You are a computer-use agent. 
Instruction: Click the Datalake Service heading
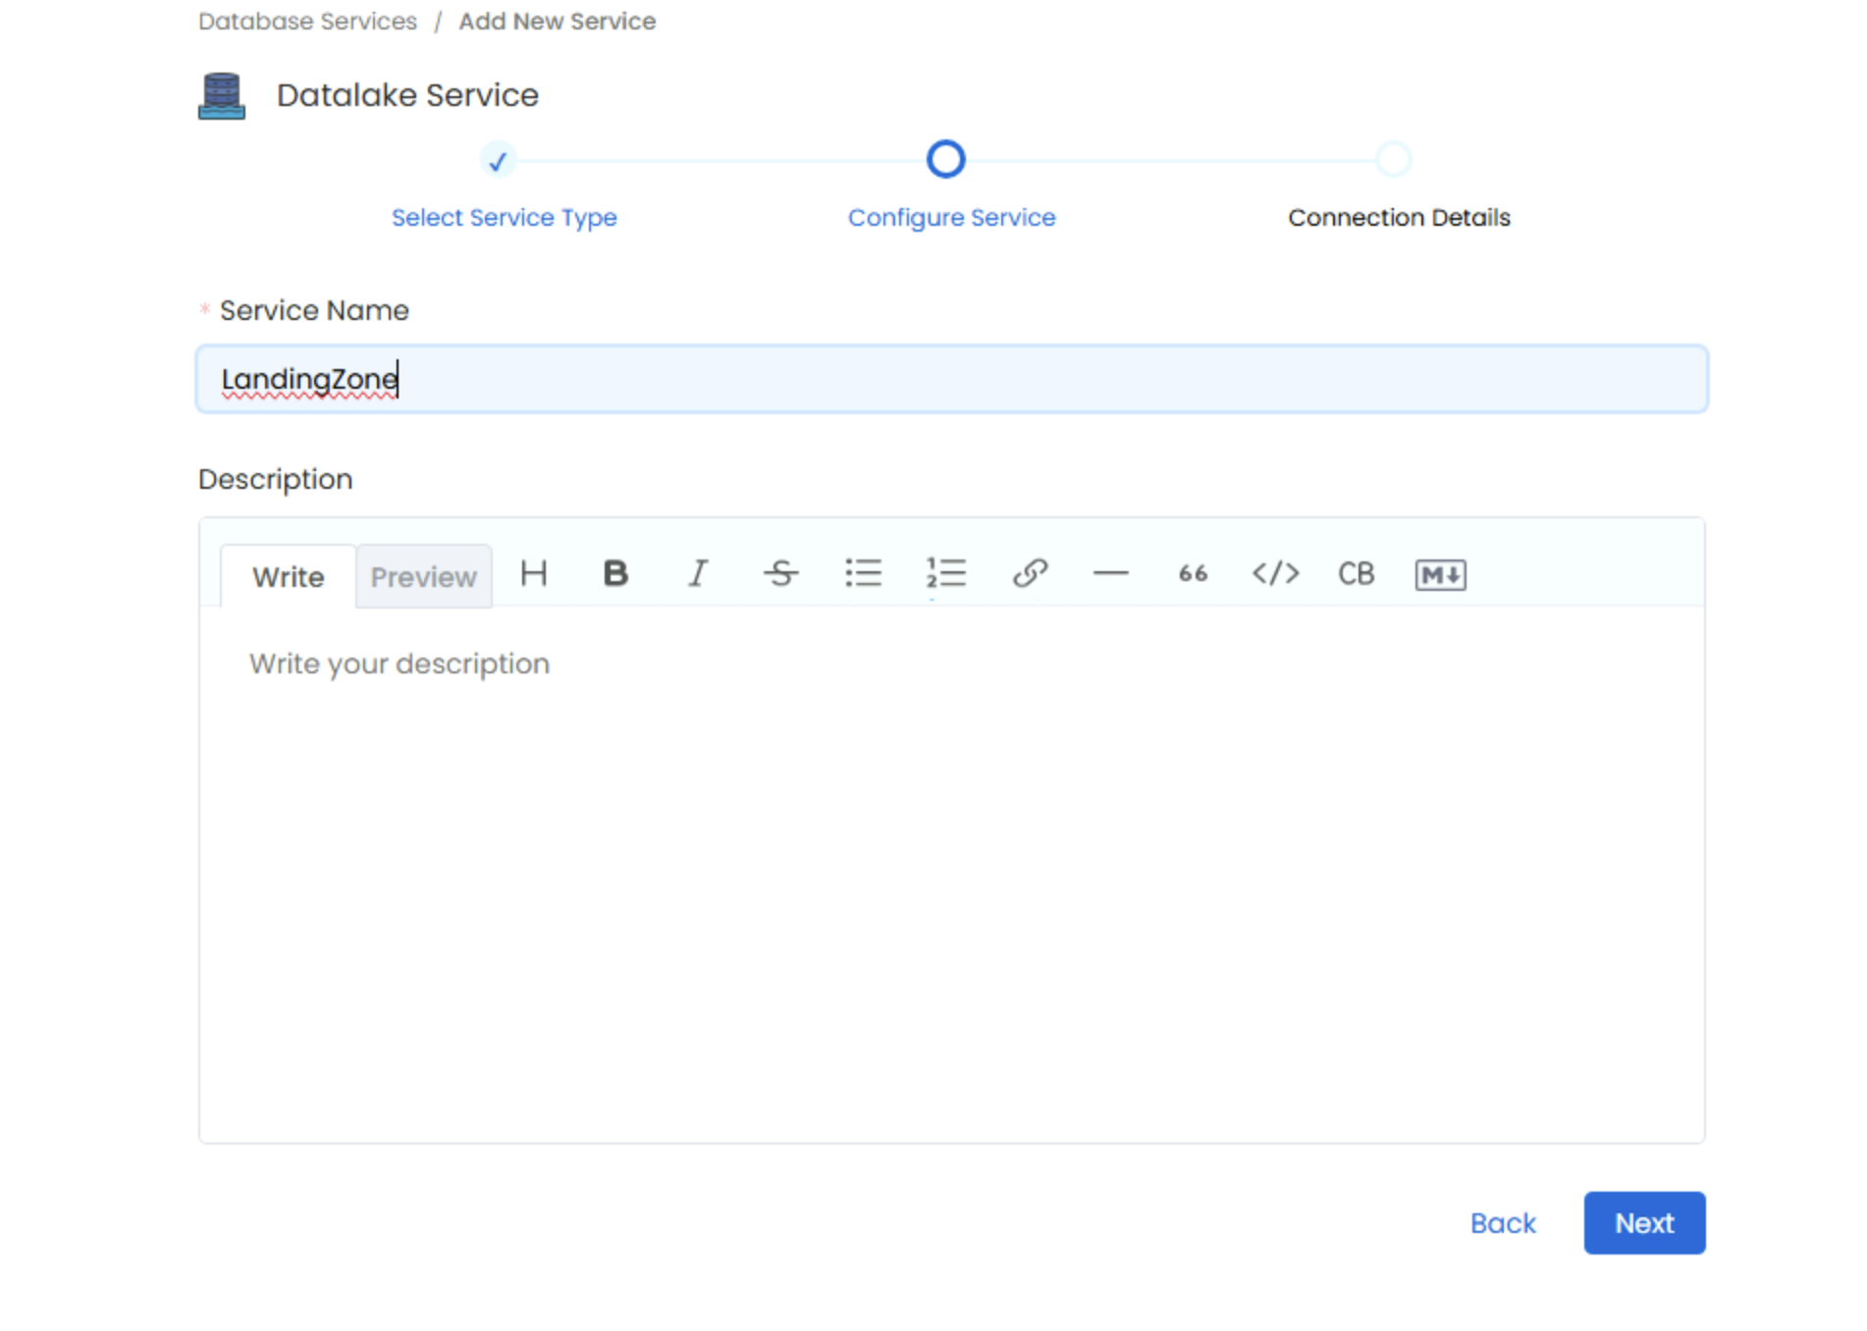click(x=407, y=95)
